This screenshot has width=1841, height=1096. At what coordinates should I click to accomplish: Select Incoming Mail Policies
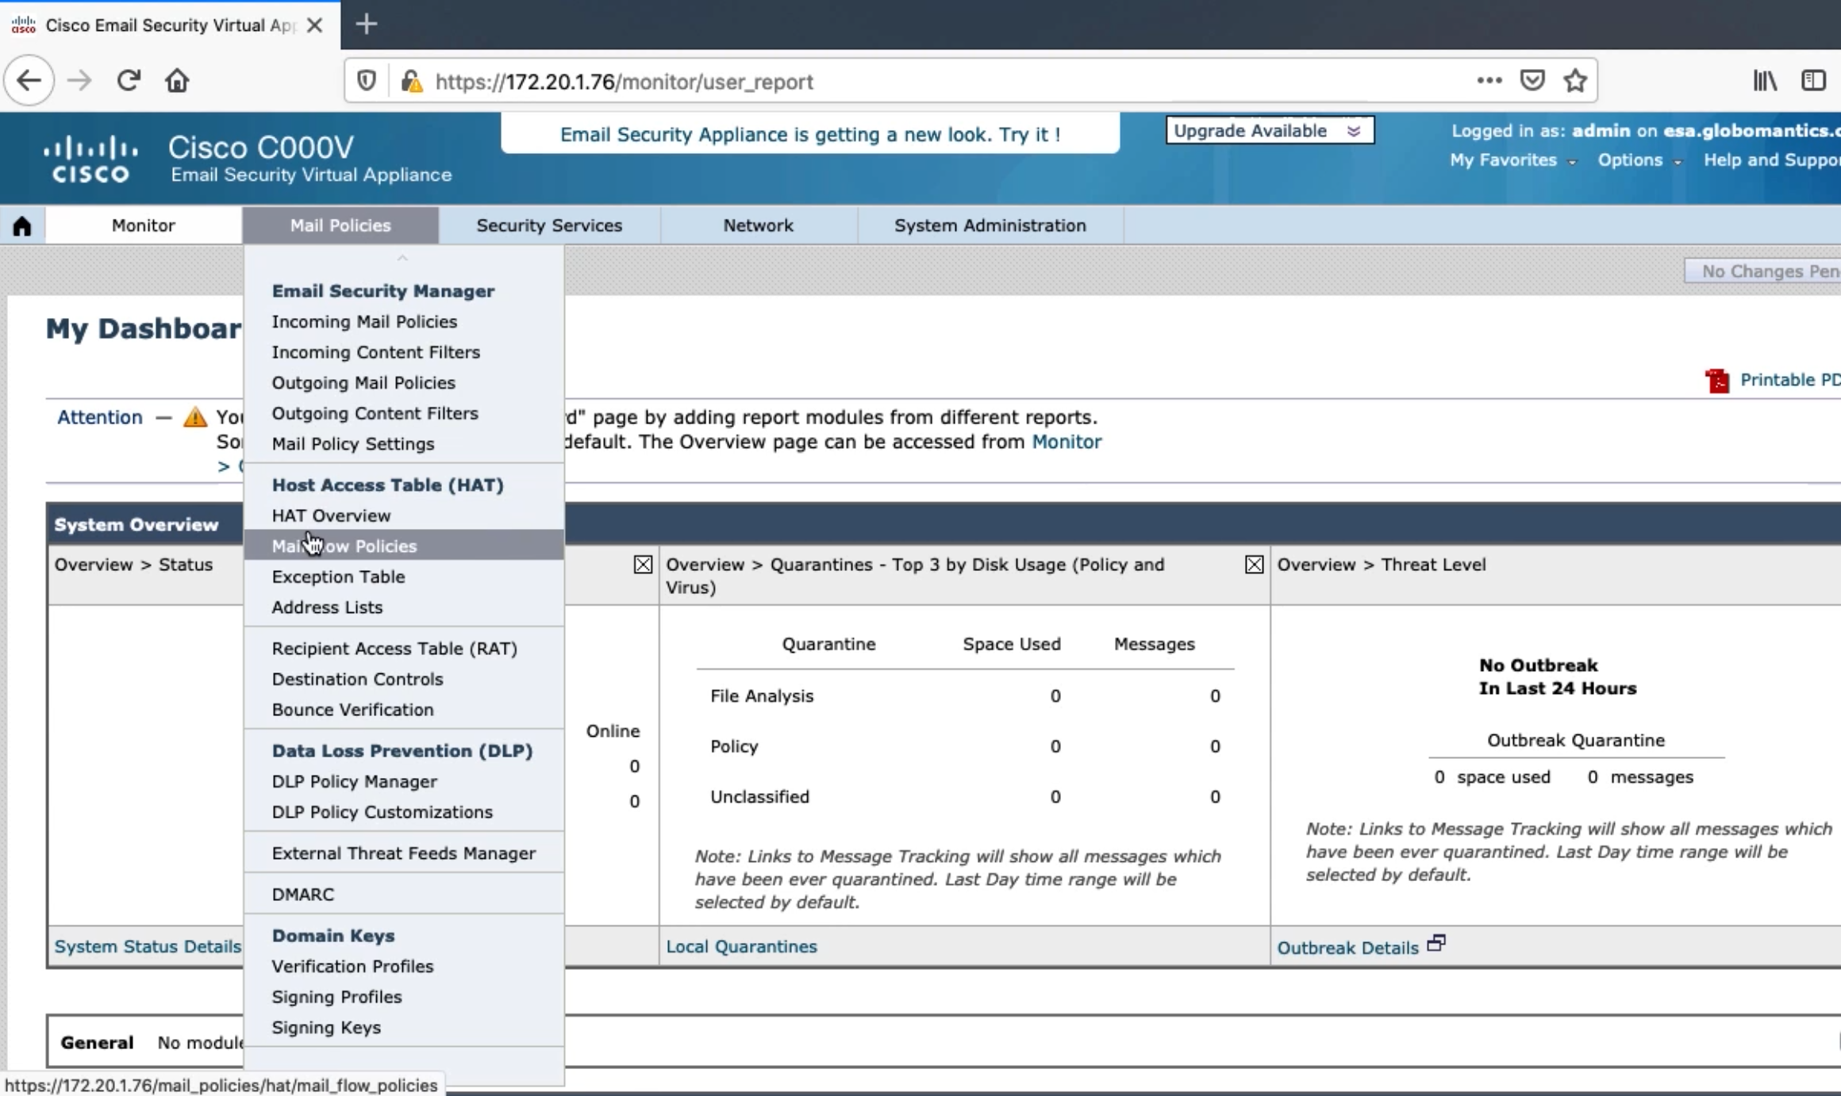click(x=364, y=322)
